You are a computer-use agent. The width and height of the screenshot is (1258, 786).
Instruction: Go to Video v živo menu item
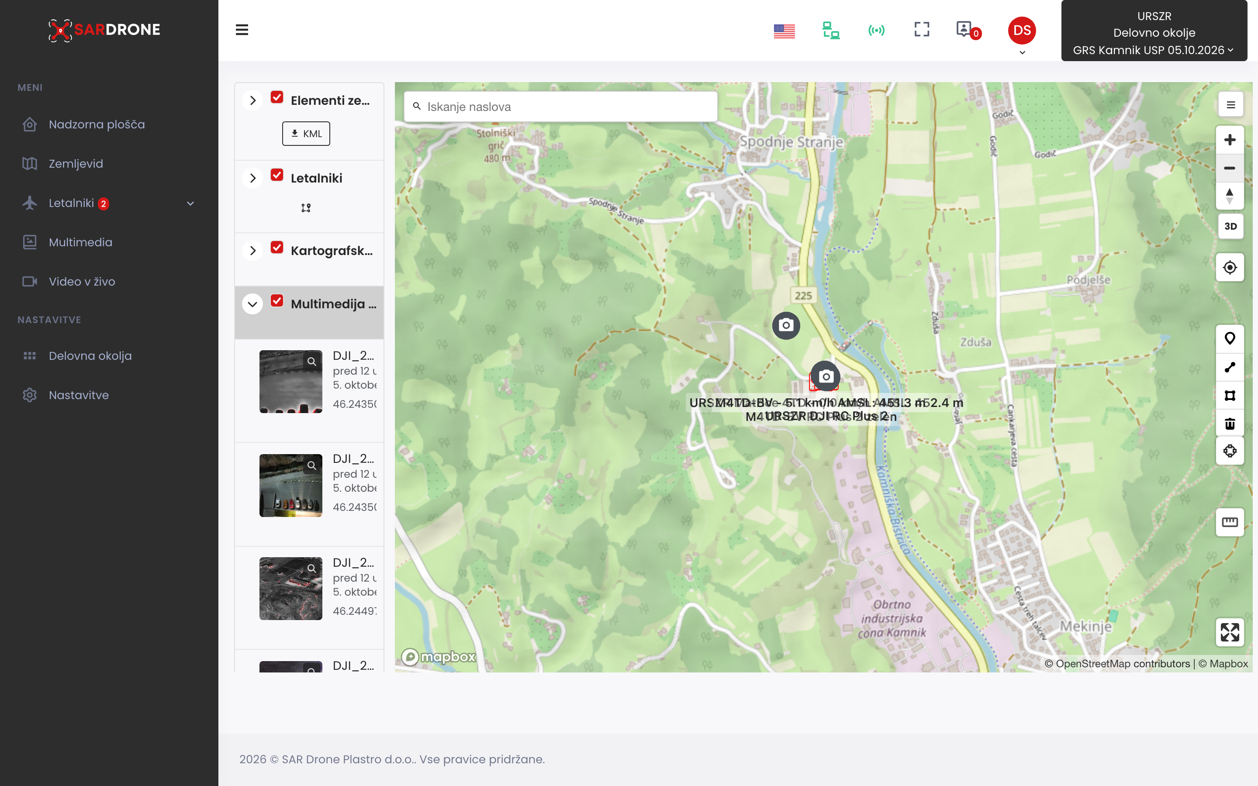coord(82,282)
